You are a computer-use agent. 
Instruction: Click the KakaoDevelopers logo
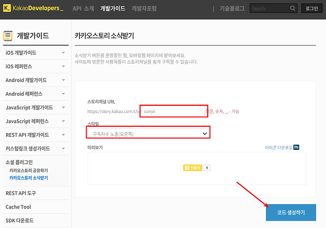coord(33,8)
